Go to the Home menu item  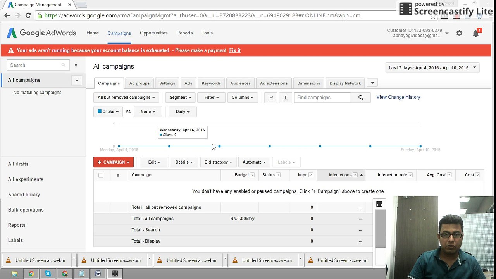[x=93, y=33]
